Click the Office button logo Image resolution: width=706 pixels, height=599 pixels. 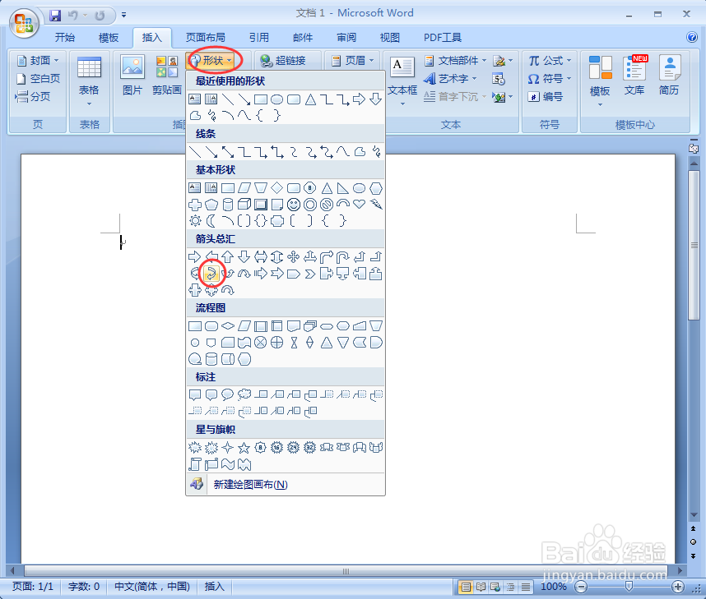pos(23,22)
